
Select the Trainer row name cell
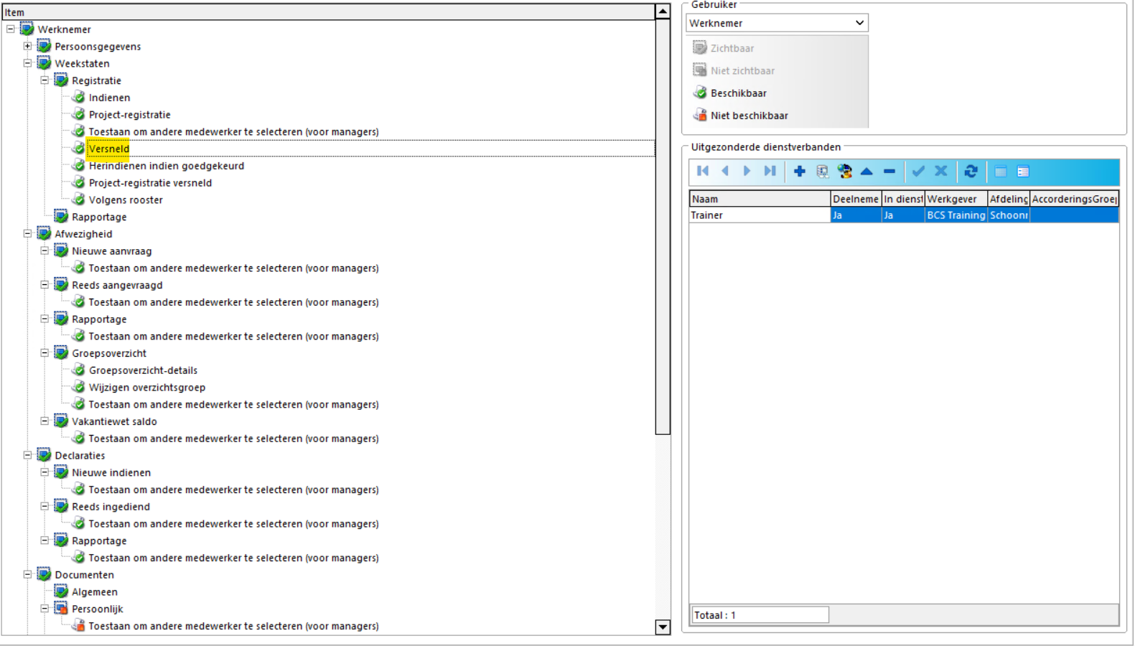[760, 215]
